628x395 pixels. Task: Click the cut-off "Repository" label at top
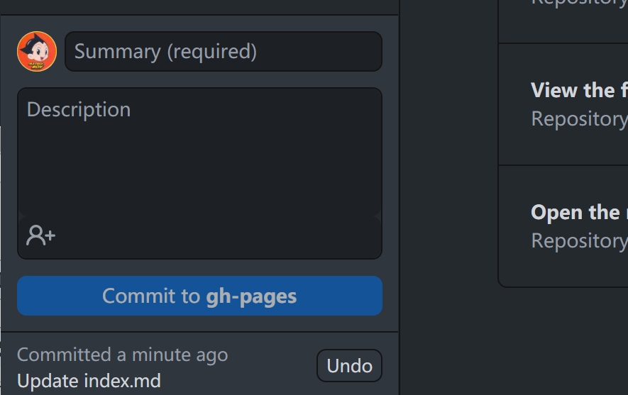tap(578, 3)
